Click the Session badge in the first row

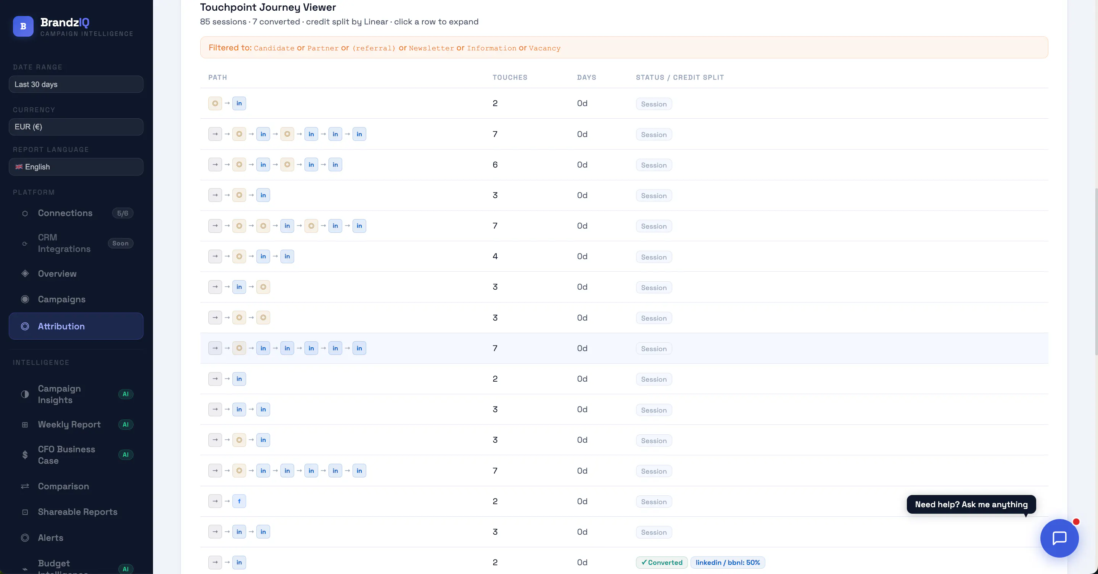[654, 104]
